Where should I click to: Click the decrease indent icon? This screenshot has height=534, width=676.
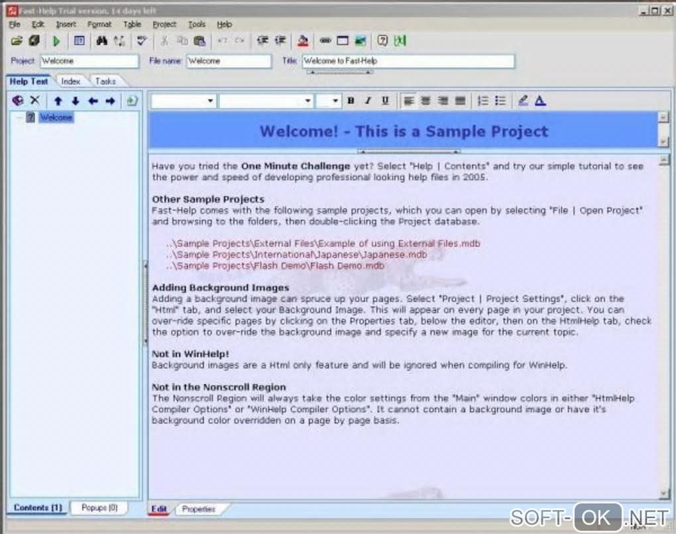[x=262, y=41]
